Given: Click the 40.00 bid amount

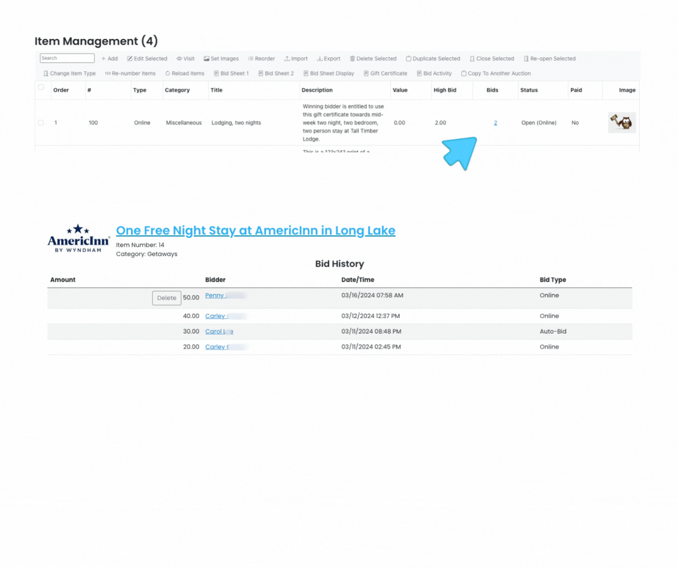Looking at the screenshot, I should pos(191,316).
